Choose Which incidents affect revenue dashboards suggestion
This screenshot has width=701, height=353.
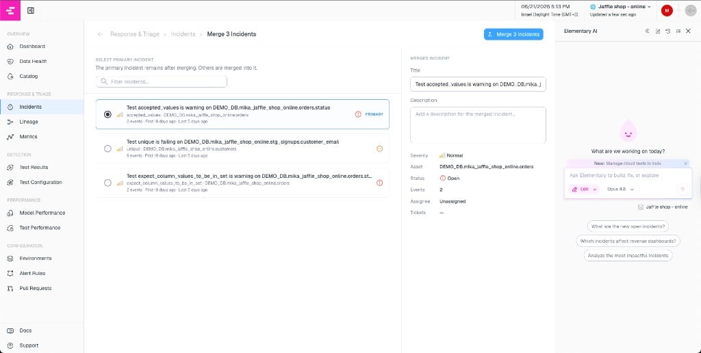[x=628, y=241]
